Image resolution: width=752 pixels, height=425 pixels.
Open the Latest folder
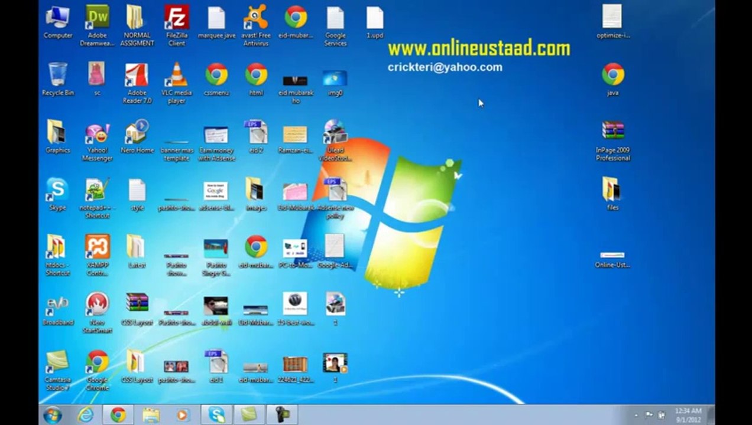[137, 251]
